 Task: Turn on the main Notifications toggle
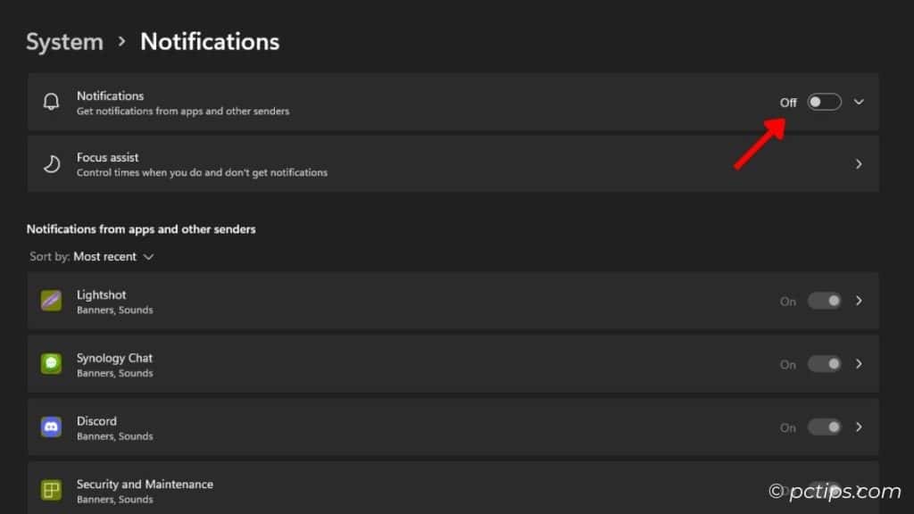tap(822, 102)
